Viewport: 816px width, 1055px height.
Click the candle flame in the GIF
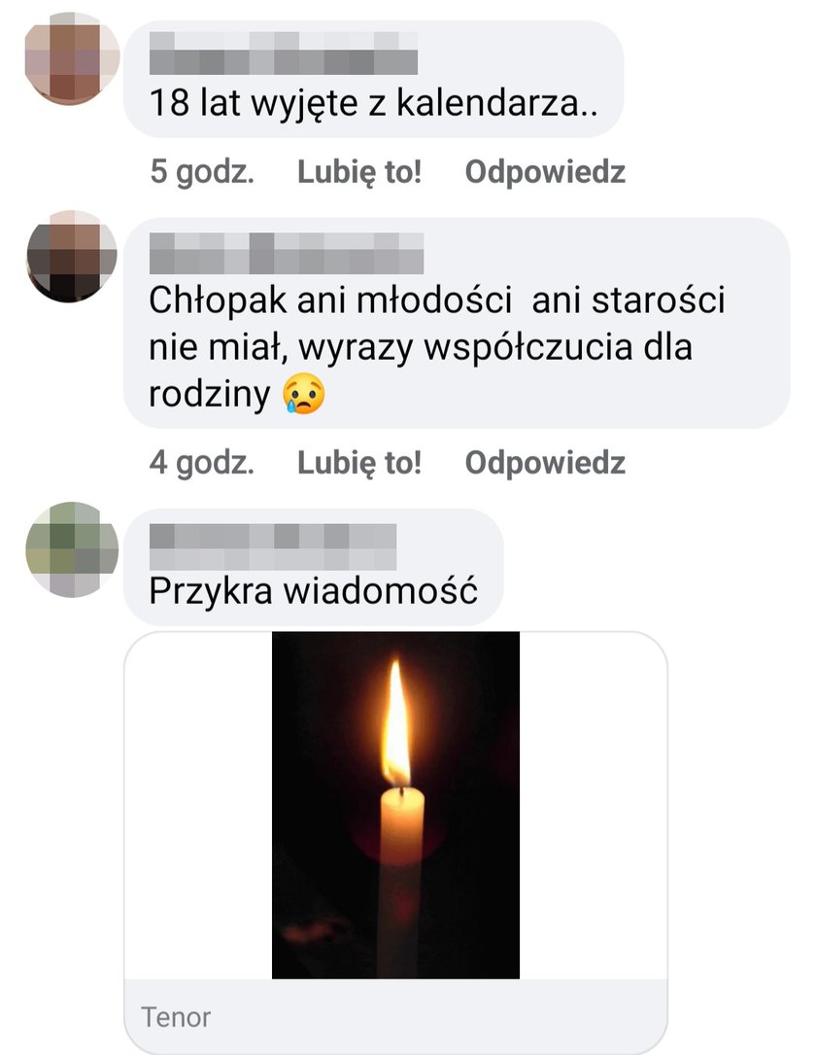tap(396, 723)
